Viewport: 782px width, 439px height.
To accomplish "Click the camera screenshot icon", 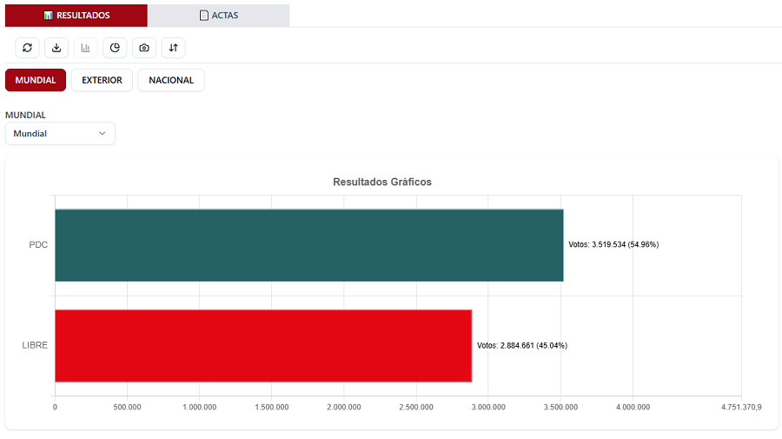I will tap(144, 48).
